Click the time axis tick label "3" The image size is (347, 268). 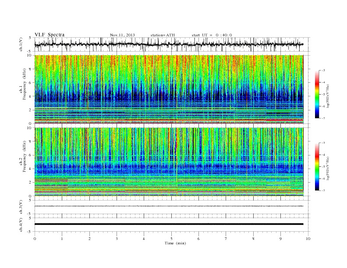(117, 239)
